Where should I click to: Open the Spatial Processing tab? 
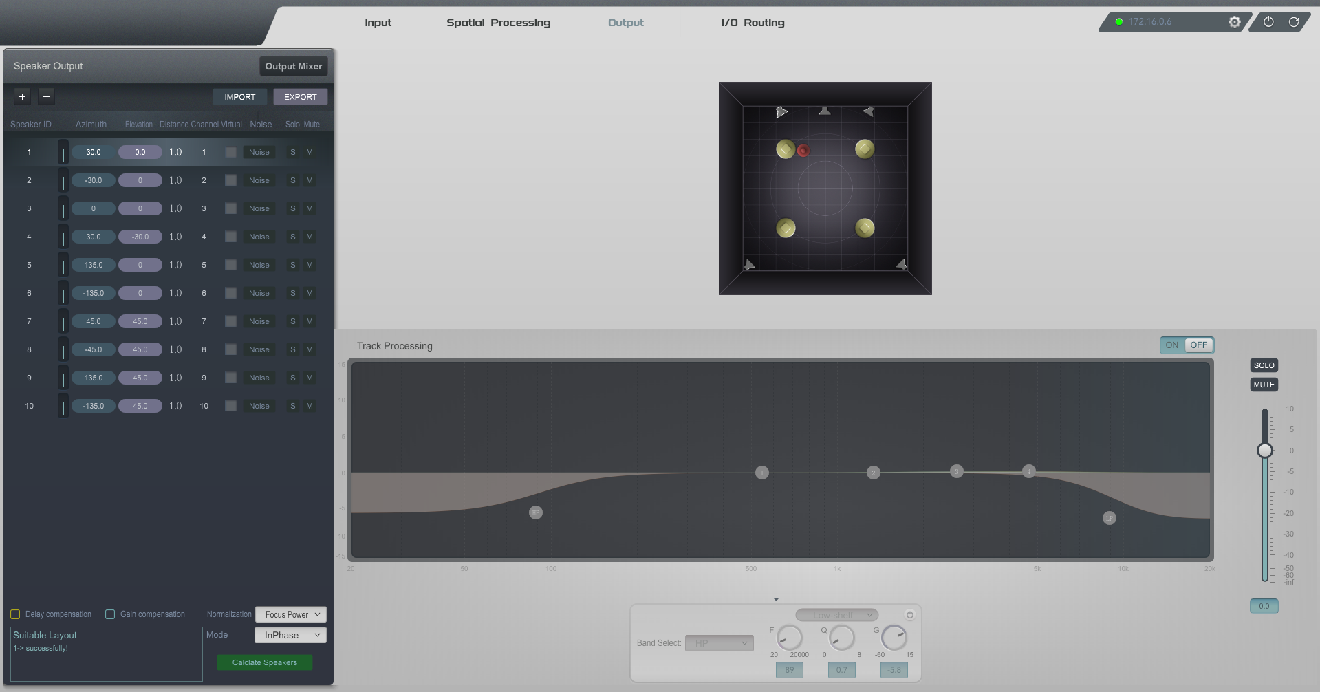(x=499, y=23)
